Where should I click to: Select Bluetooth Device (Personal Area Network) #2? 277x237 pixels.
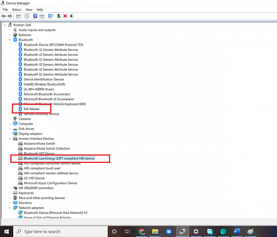point(56,213)
